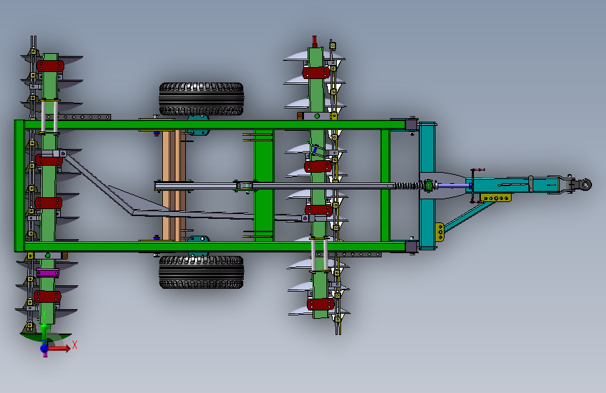Click the 'Y' axis label text

pos(45,315)
